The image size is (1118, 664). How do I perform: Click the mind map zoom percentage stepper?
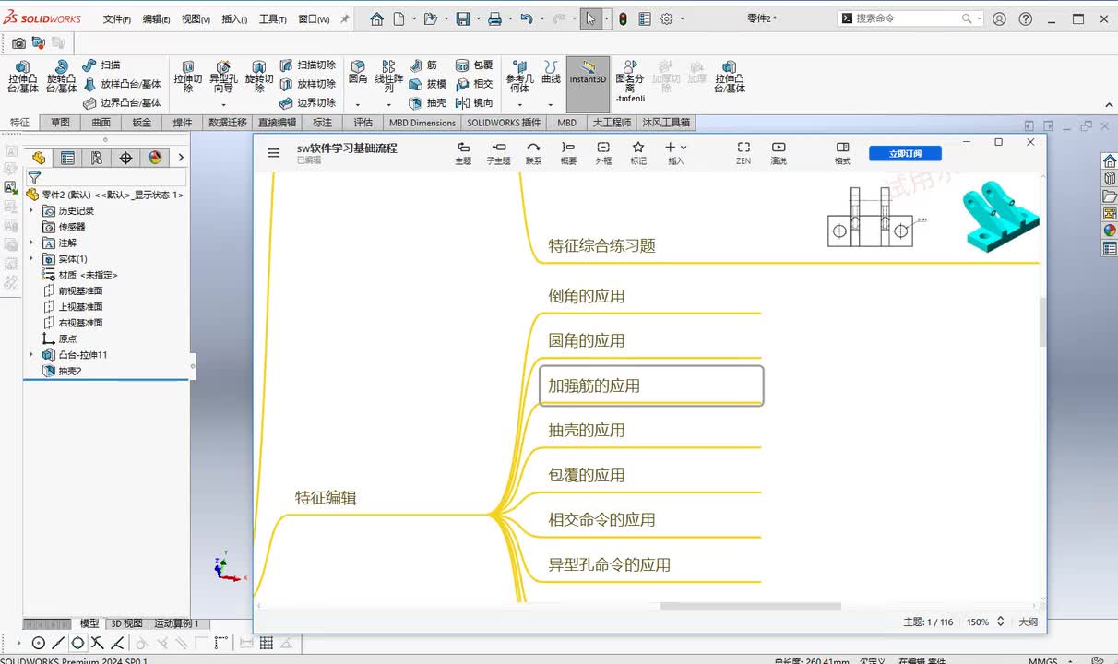pyautogui.click(x=1000, y=622)
